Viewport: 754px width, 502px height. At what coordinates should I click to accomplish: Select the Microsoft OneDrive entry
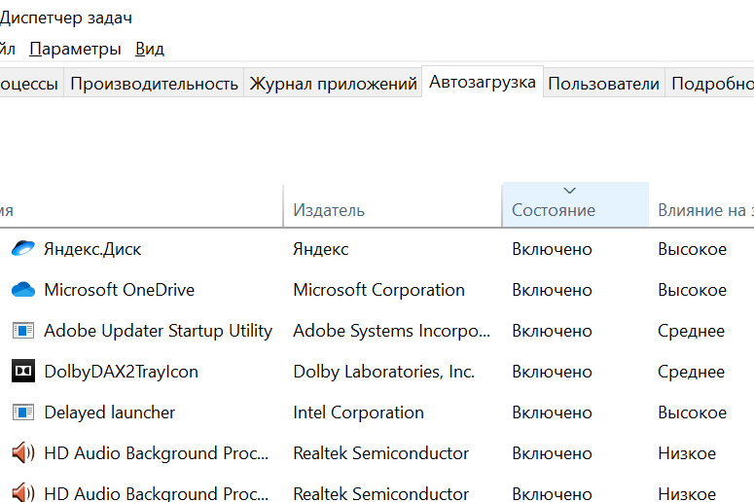tap(120, 290)
